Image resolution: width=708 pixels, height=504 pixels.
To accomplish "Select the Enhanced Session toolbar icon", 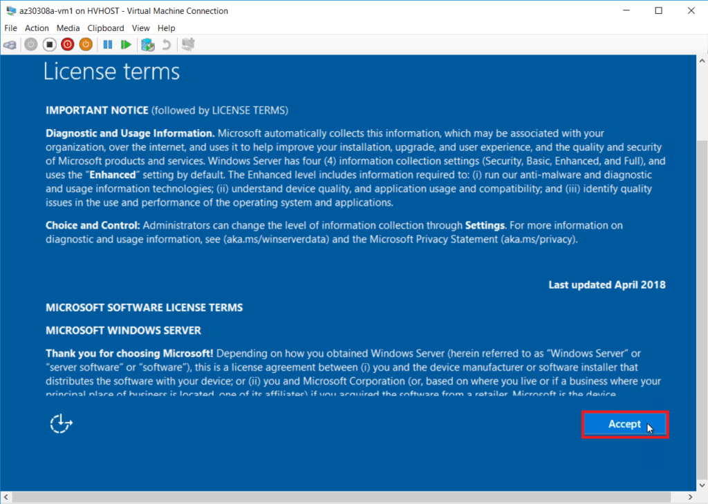I will point(187,44).
